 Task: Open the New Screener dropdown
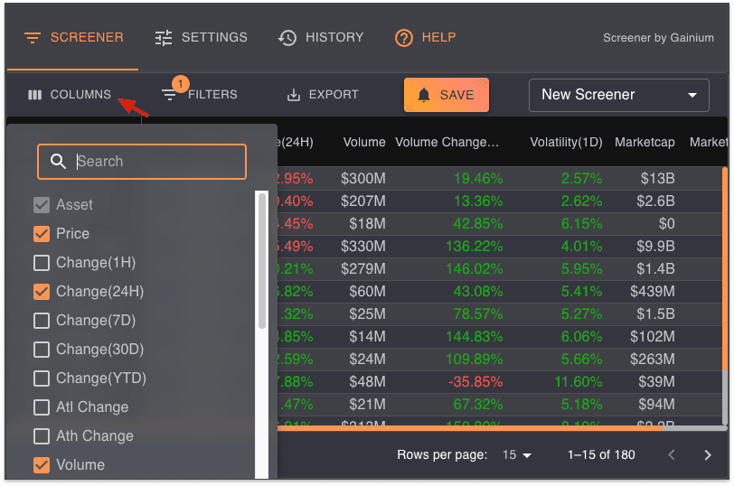click(x=619, y=95)
